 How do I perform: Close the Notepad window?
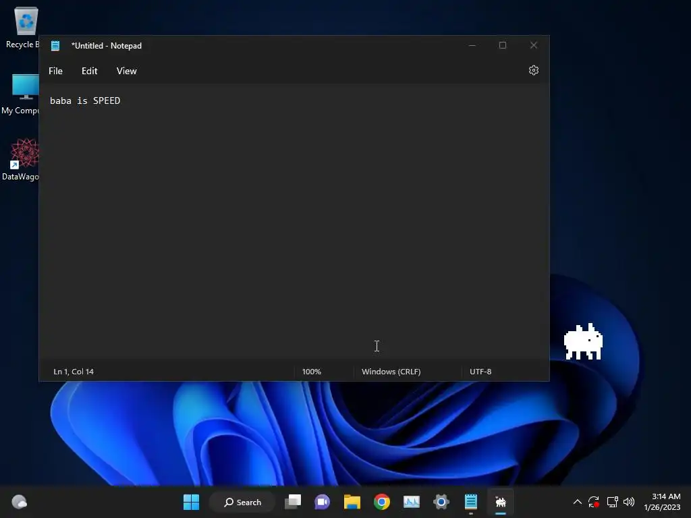[534, 45]
